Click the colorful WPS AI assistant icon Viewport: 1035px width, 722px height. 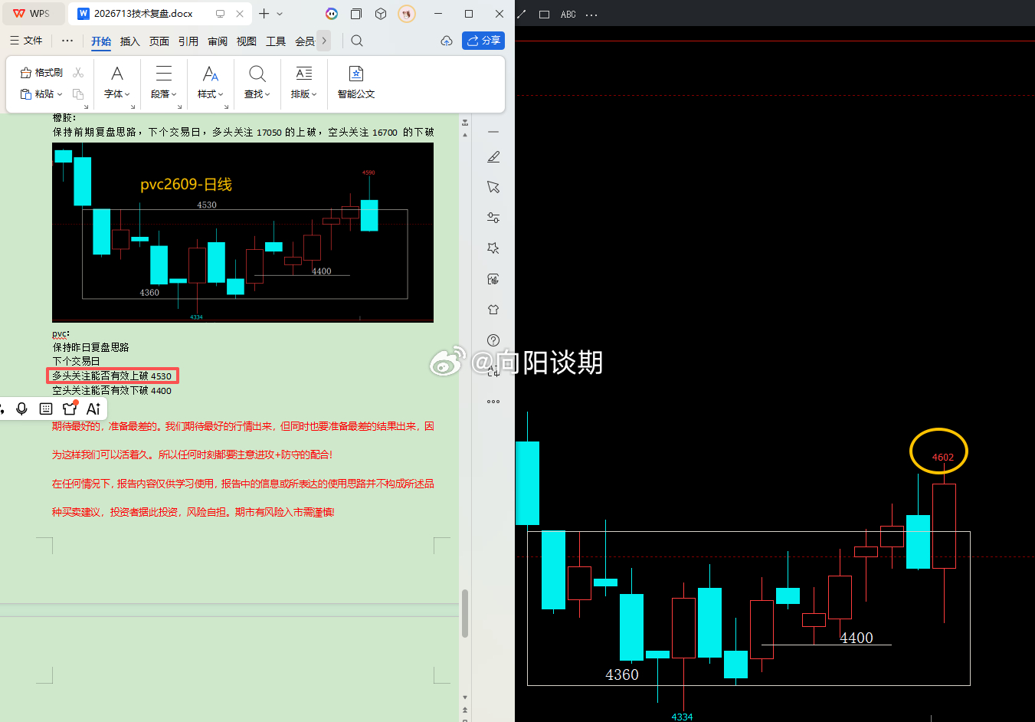click(x=332, y=14)
